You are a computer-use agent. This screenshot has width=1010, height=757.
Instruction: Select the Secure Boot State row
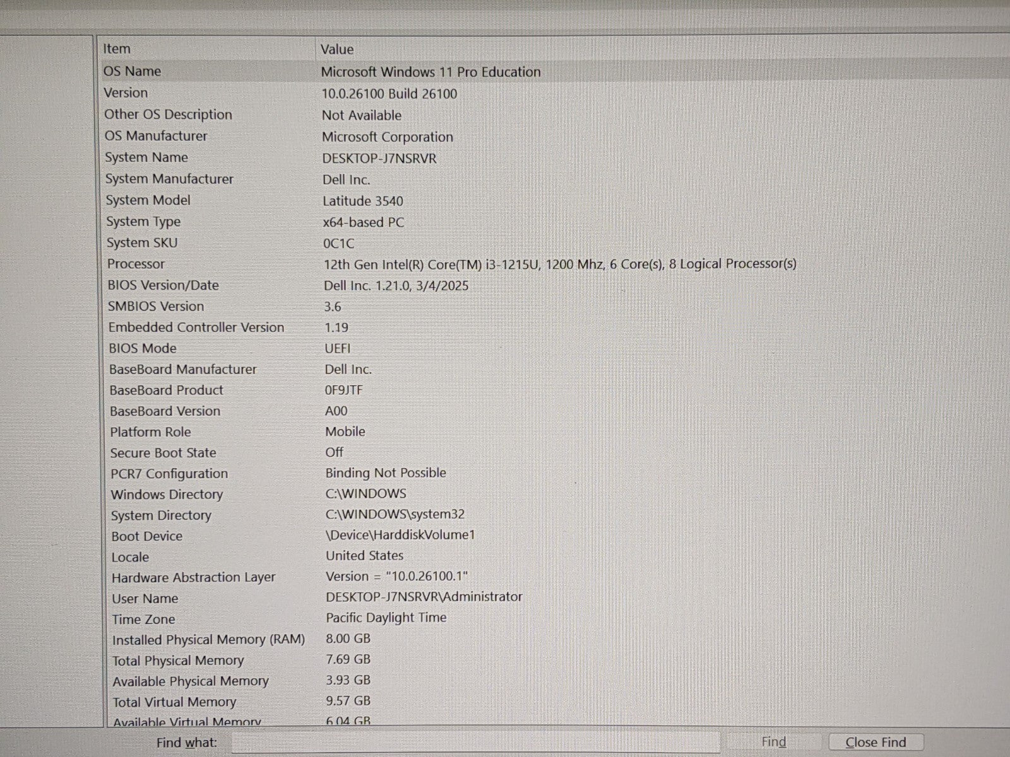(x=163, y=452)
